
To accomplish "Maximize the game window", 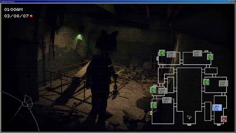I will (x=232, y=1).
